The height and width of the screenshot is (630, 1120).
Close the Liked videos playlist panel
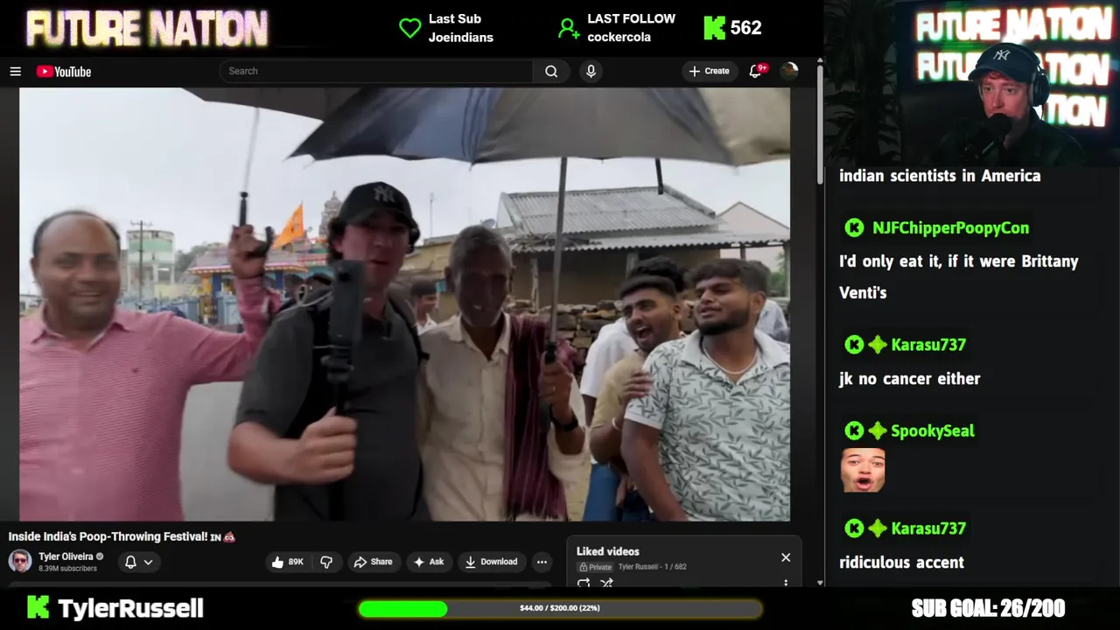point(786,557)
